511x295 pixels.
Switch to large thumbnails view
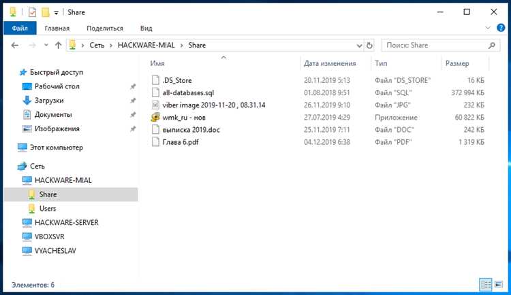(x=499, y=285)
